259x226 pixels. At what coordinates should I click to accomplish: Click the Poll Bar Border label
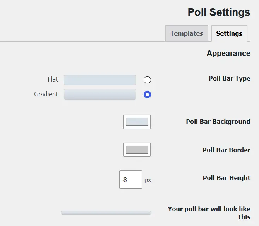(226, 150)
